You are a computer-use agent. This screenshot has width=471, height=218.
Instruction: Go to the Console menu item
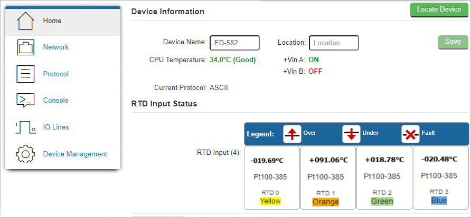coord(56,100)
